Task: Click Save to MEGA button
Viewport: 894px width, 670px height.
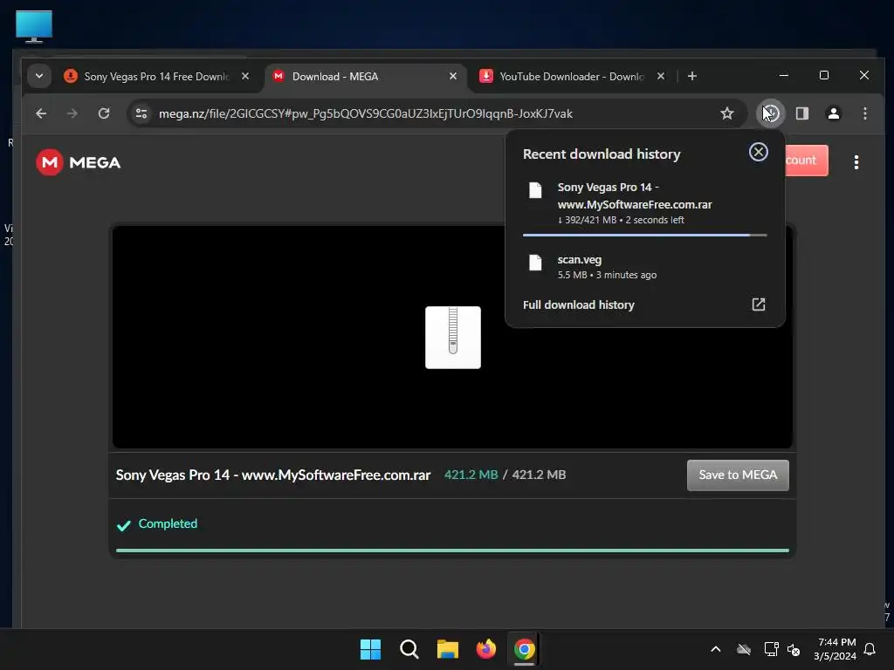Action: [738, 475]
